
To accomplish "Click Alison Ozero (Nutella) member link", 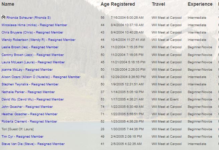I will (x=41, y=77).
